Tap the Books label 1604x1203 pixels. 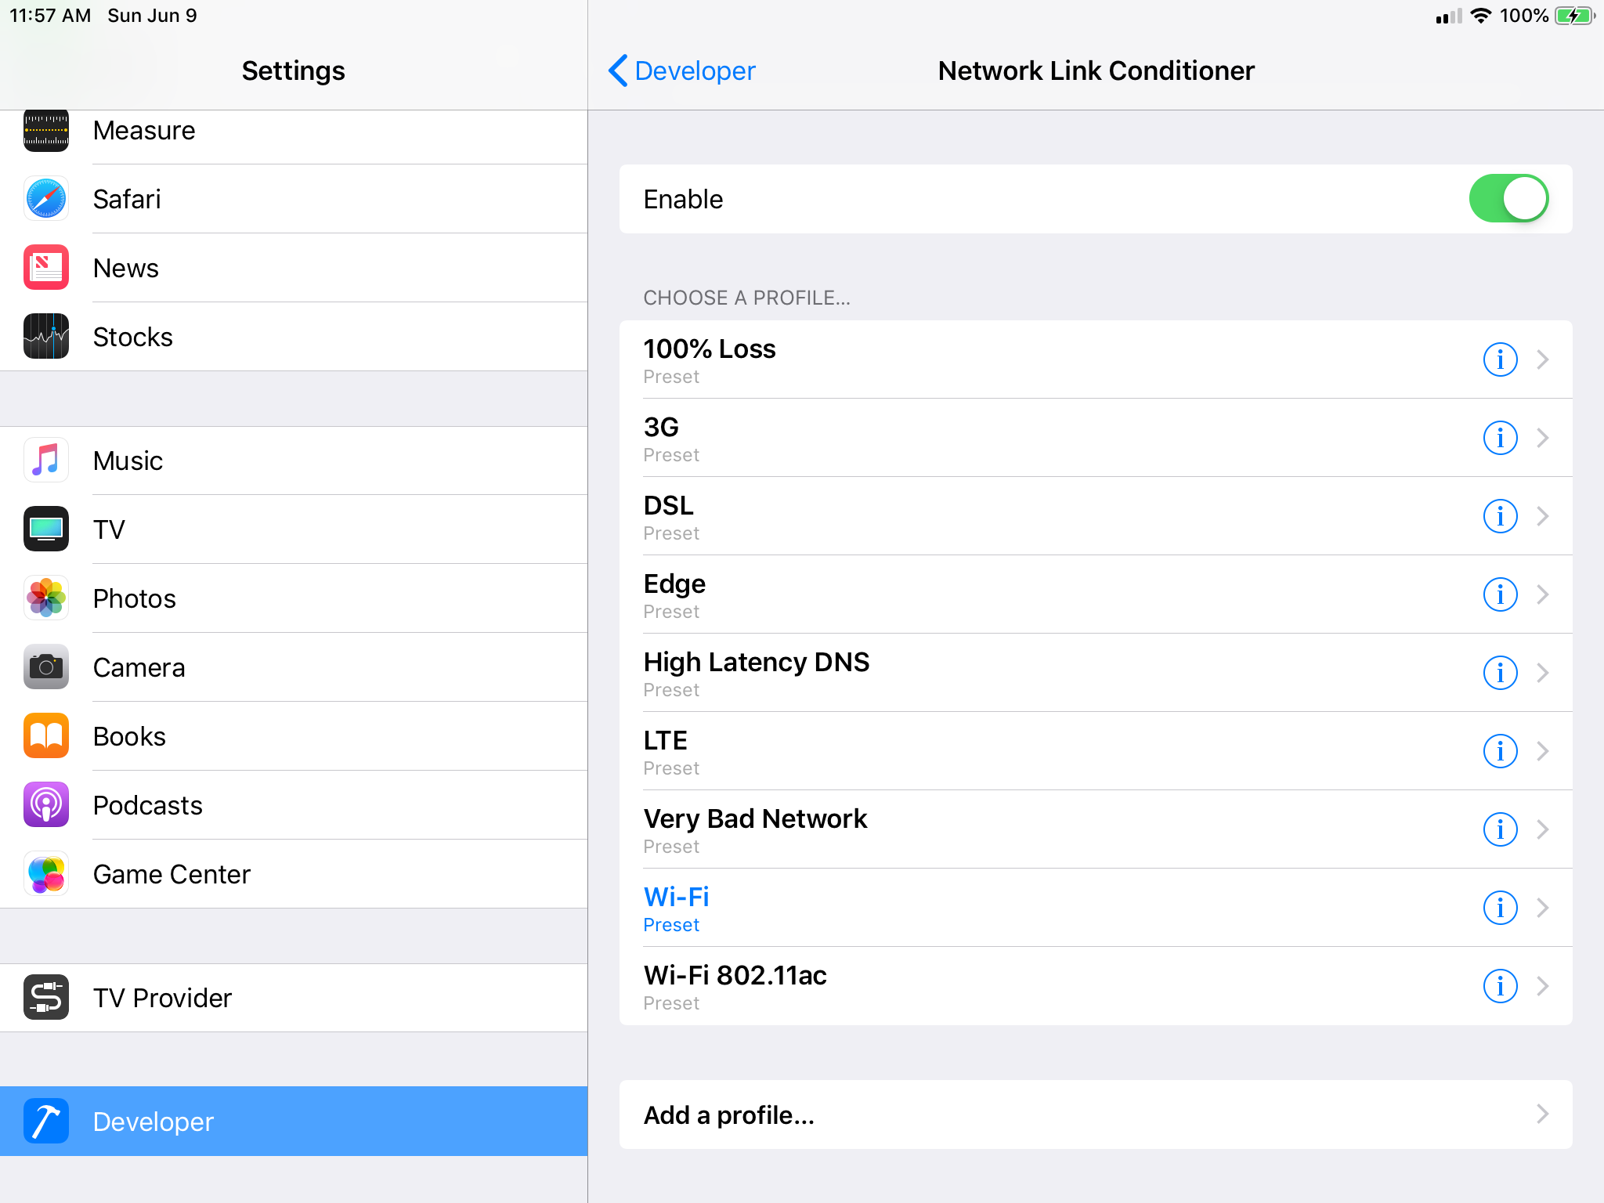(x=129, y=736)
